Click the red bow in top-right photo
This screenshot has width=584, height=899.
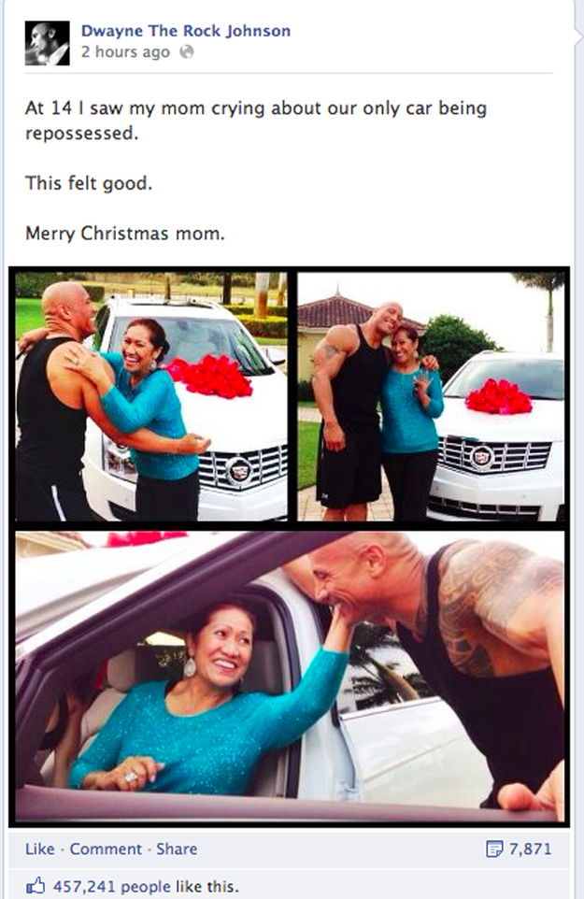[499, 397]
